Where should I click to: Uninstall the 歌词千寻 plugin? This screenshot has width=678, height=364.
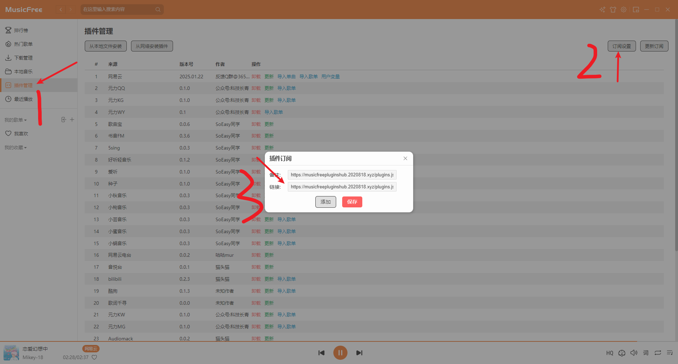click(256, 303)
